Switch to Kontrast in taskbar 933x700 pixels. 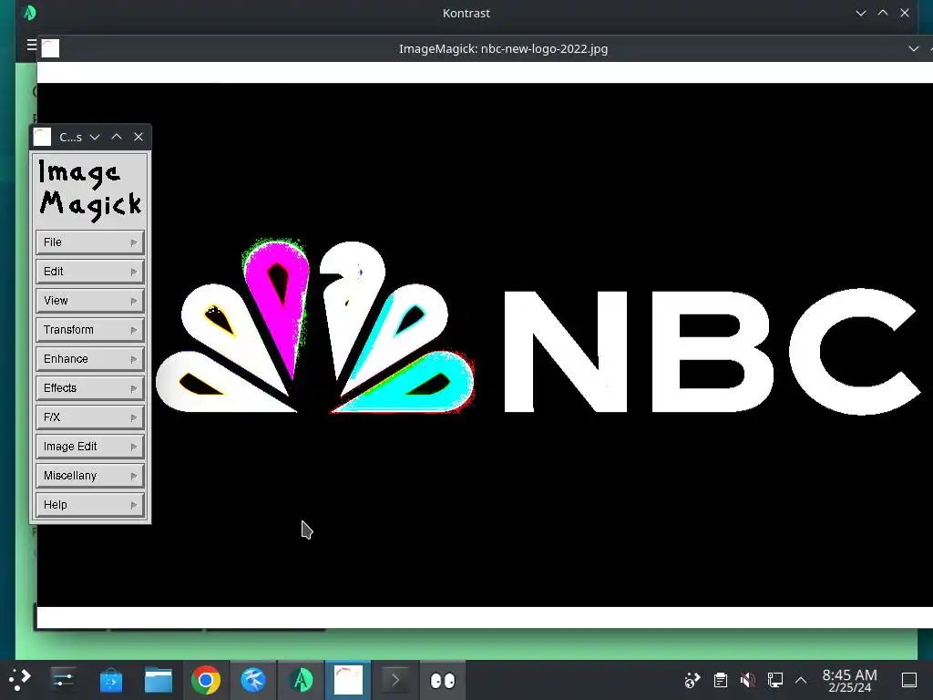301,680
